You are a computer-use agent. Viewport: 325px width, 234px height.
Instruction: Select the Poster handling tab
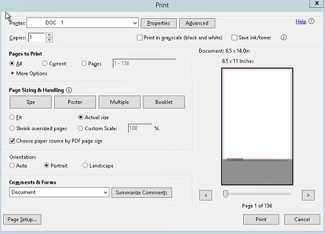pos(75,102)
